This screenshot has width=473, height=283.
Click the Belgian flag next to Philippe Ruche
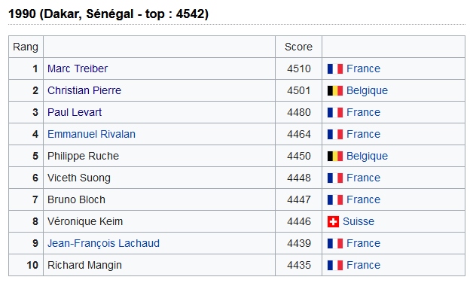click(335, 156)
